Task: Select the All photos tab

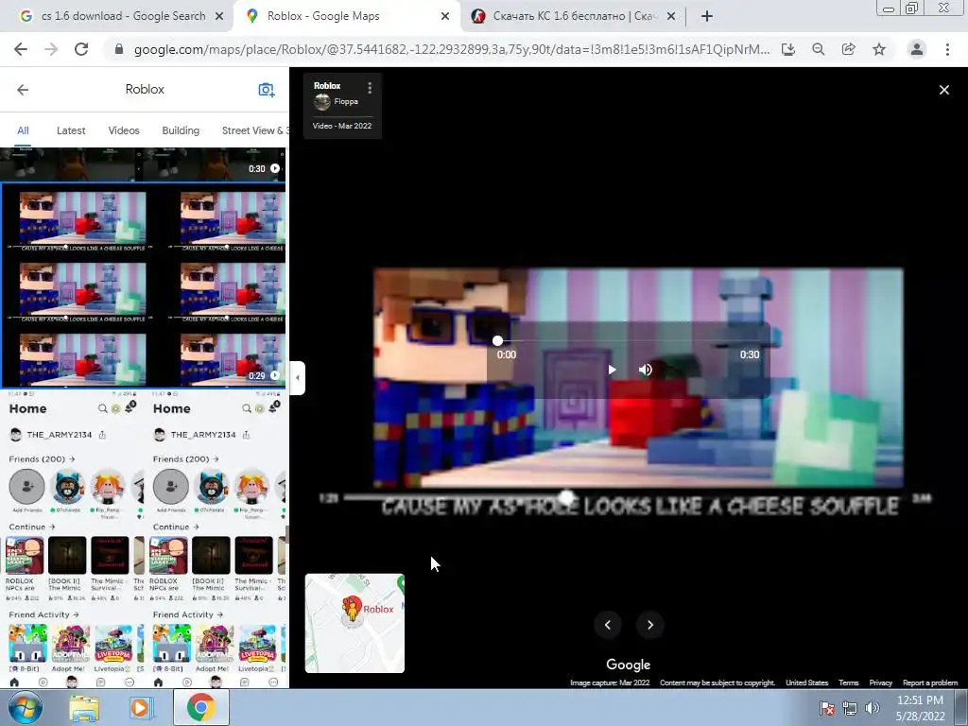Action: click(23, 130)
